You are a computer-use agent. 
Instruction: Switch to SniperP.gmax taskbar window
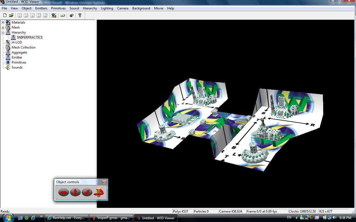pos(111,218)
